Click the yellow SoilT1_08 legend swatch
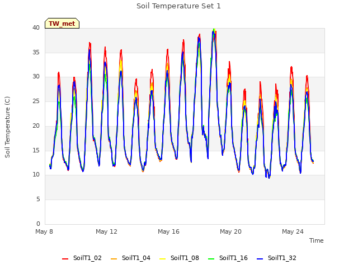The image size is (358, 269). [x=162, y=259]
